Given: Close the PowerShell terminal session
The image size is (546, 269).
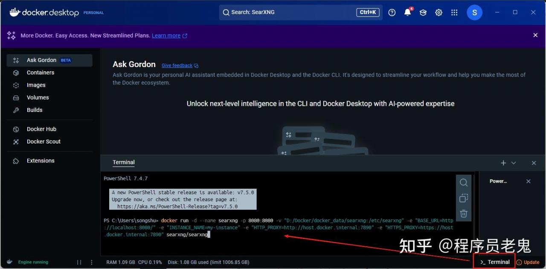Looking at the screenshot, I should [x=529, y=181].
